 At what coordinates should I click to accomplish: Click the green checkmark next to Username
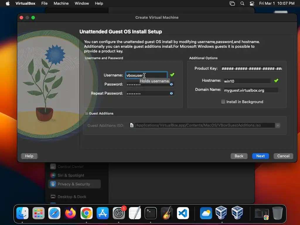point(172,75)
